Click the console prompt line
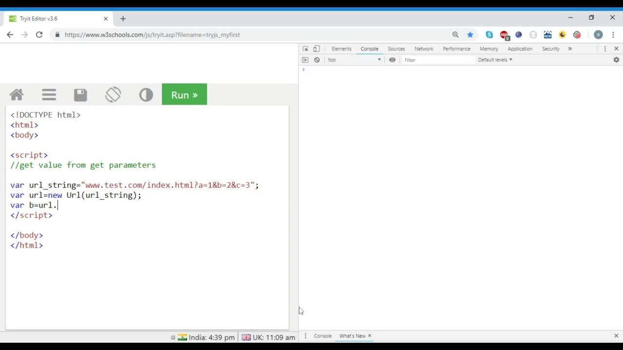Viewport: 623px width, 350px height. [x=460, y=70]
